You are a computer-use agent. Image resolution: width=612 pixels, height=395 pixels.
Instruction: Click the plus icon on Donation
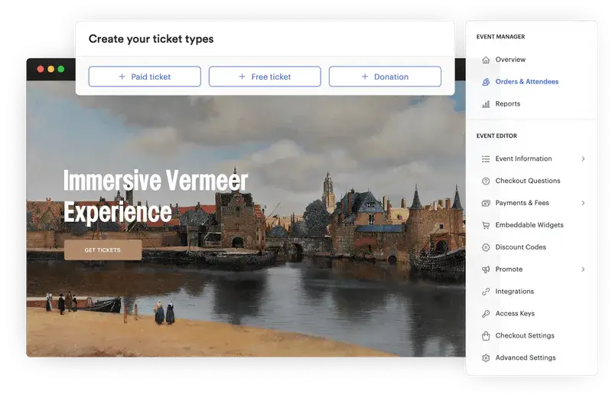pos(365,77)
